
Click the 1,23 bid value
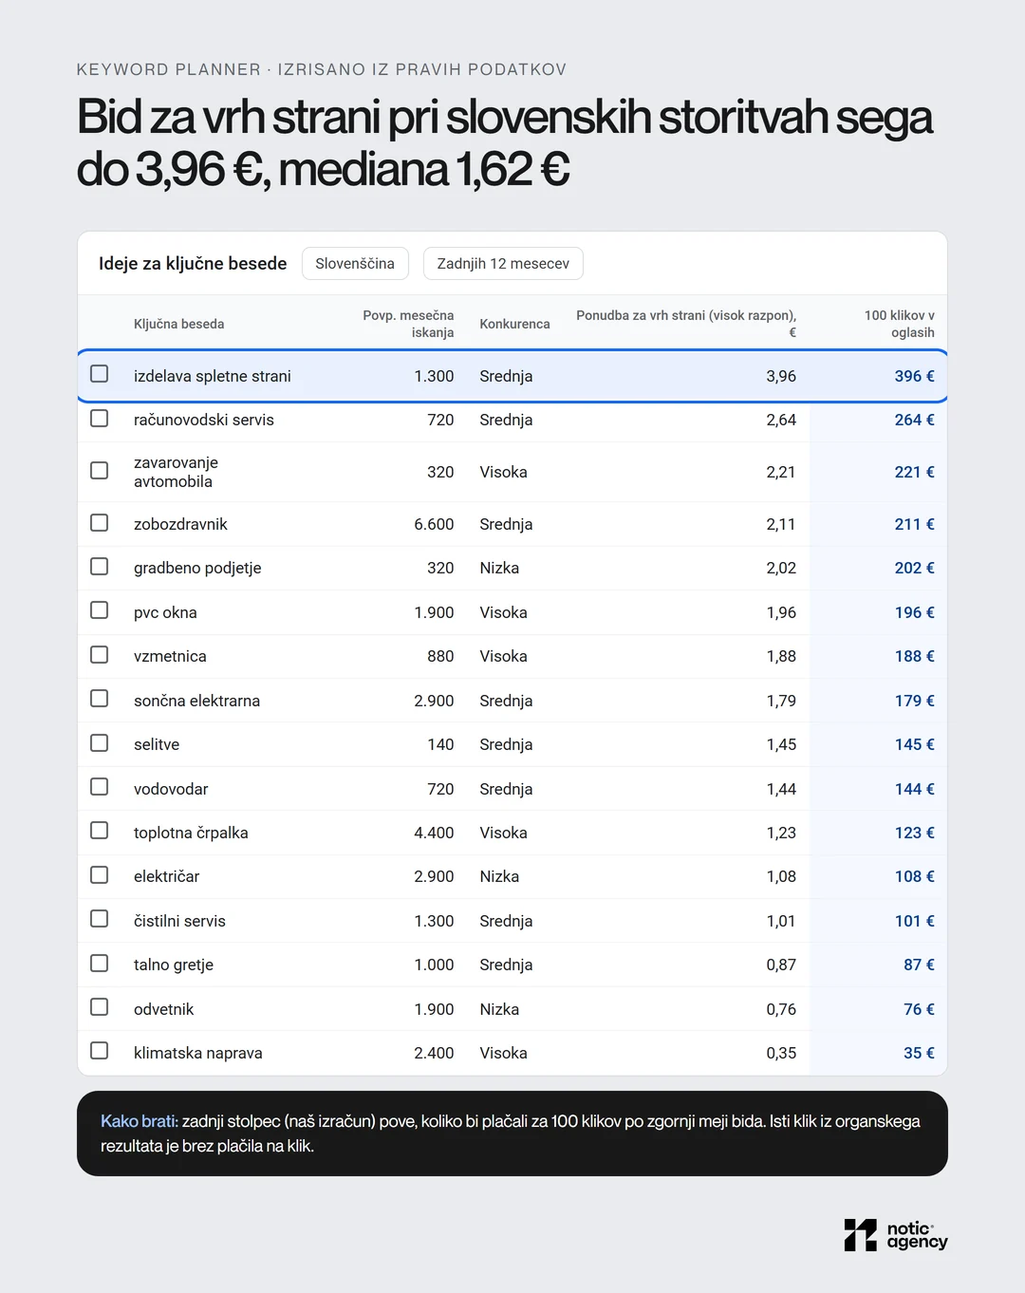tap(781, 833)
